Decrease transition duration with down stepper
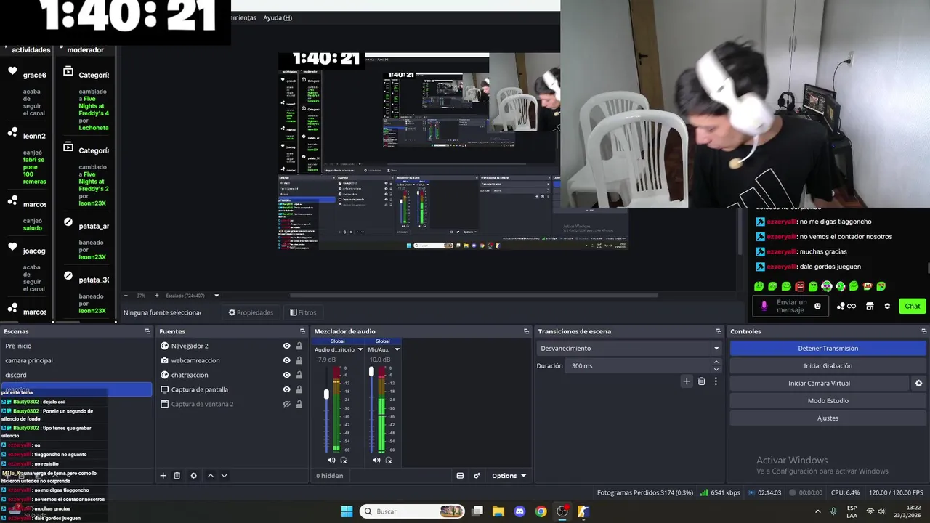The height and width of the screenshot is (523, 930). 716,369
